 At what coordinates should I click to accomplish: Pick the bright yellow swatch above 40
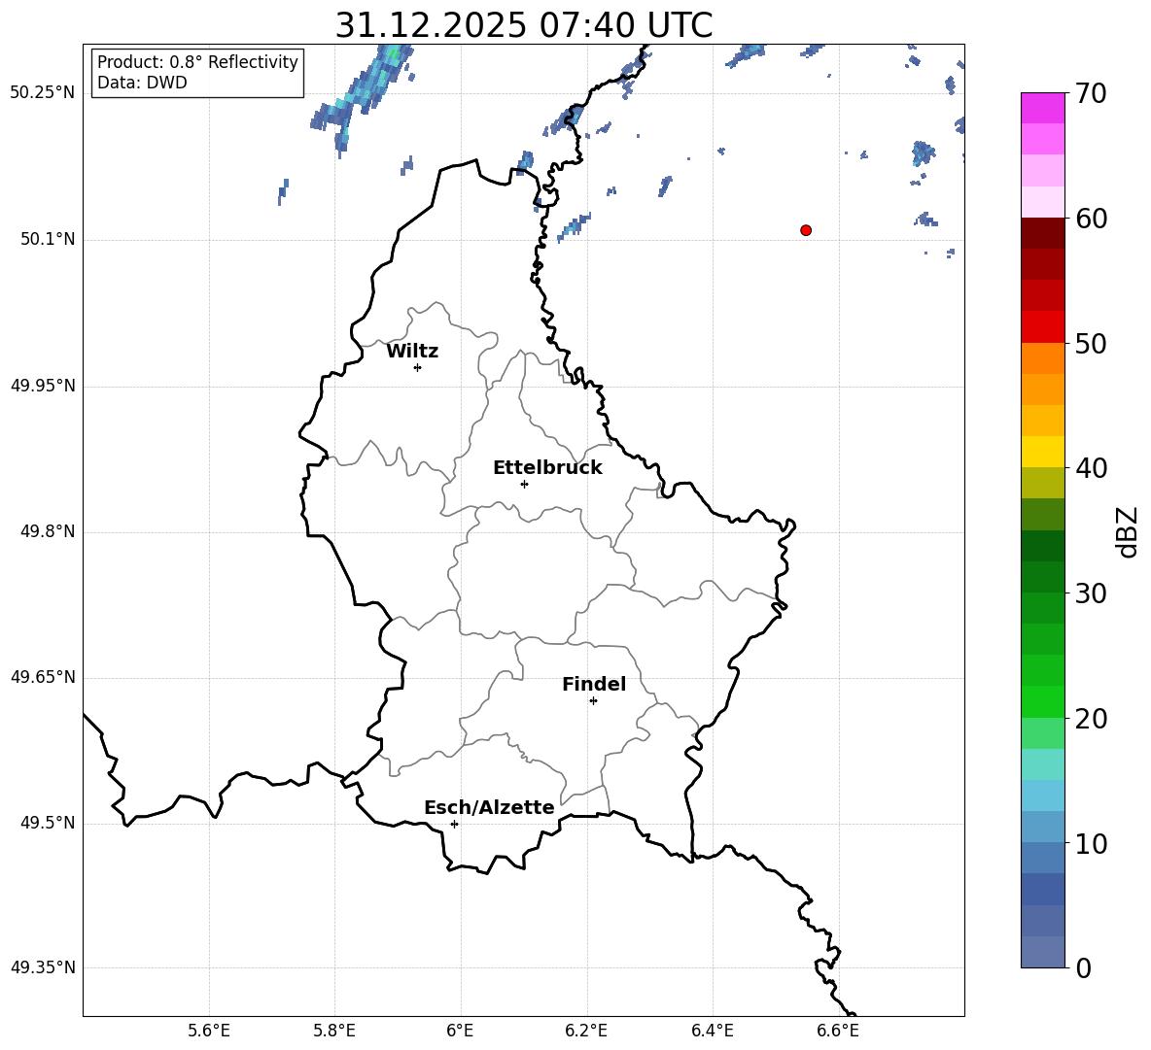click(1043, 452)
